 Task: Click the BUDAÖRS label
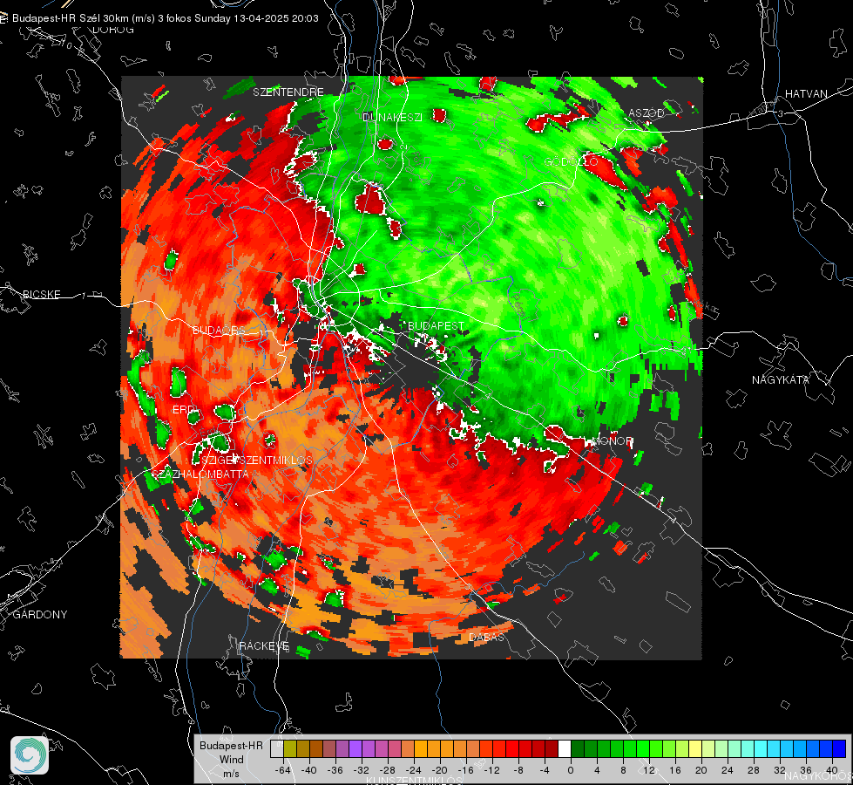point(219,330)
